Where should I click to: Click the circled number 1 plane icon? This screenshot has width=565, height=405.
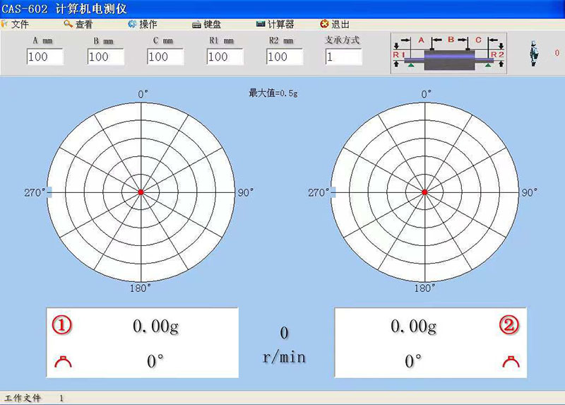(x=62, y=325)
